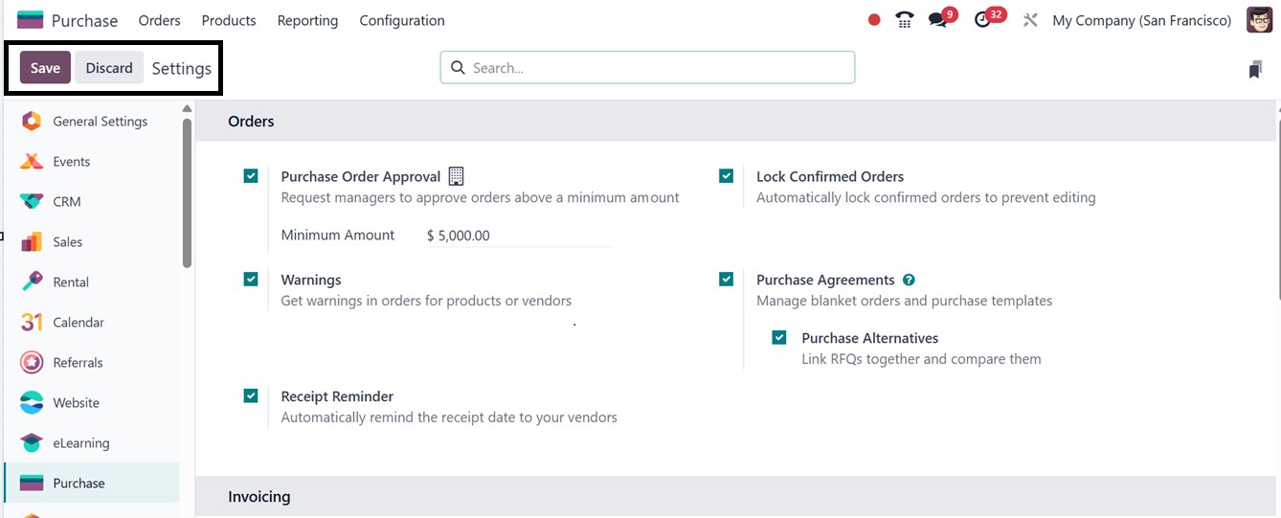Click the user avatar picture
This screenshot has width=1281, height=518.
[1259, 20]
